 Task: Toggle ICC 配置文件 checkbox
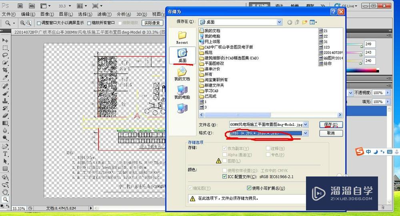pos(224,176)
